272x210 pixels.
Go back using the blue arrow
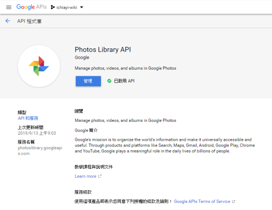click(x=8, y=21)
